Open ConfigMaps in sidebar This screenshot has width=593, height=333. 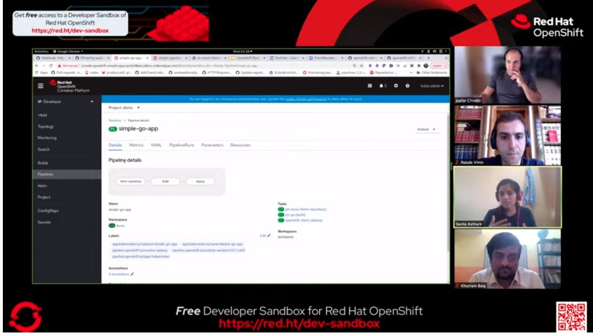click(48, 211)
